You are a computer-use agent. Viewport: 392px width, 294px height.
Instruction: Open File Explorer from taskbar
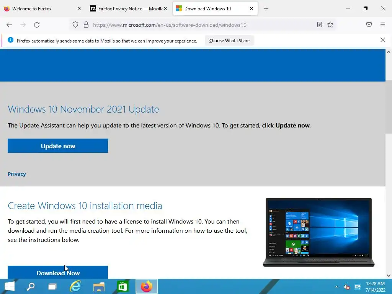pyautogui.click(x=99, y=286)
